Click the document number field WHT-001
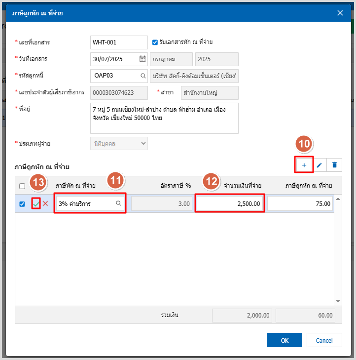This screenshot has width=356, height=360. 119,42
